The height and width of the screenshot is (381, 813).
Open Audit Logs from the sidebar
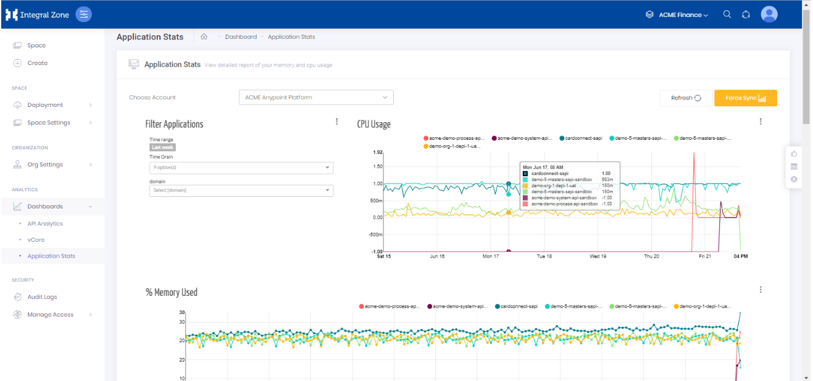click(42, 297)
